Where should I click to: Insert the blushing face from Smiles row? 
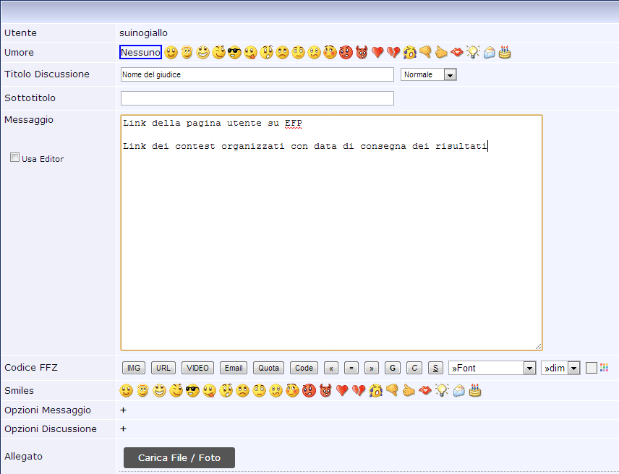click(x=293, y=390)
